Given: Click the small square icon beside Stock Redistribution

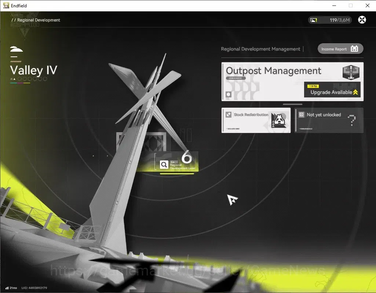Looking at the screenshot, I should click(229, 115).
